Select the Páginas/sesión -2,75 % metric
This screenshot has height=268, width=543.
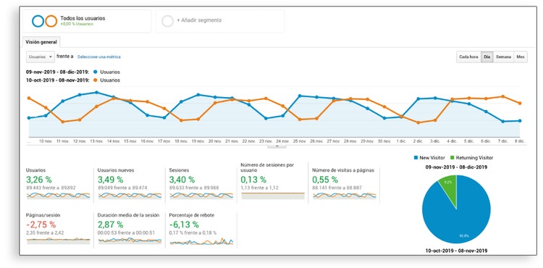58,229
